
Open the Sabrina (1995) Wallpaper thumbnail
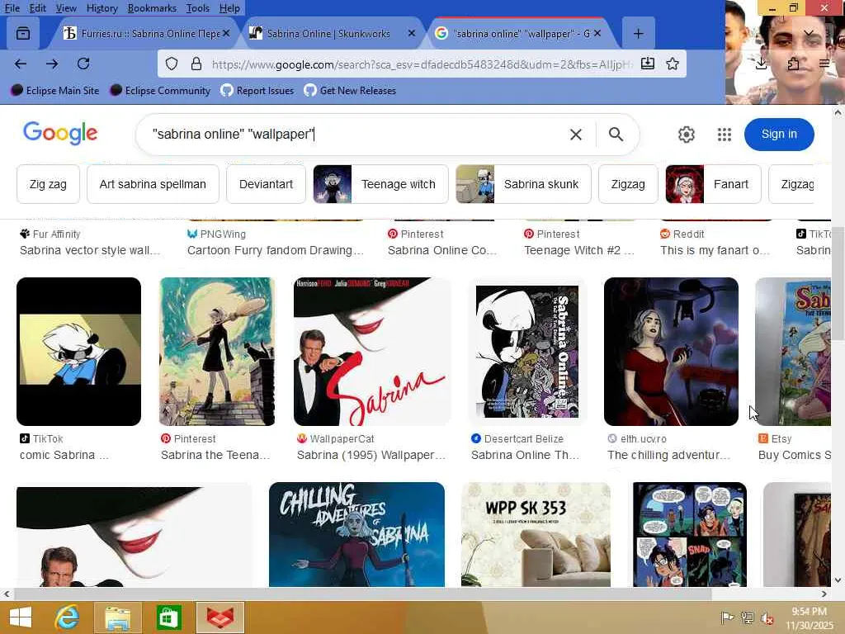point(372,352)
